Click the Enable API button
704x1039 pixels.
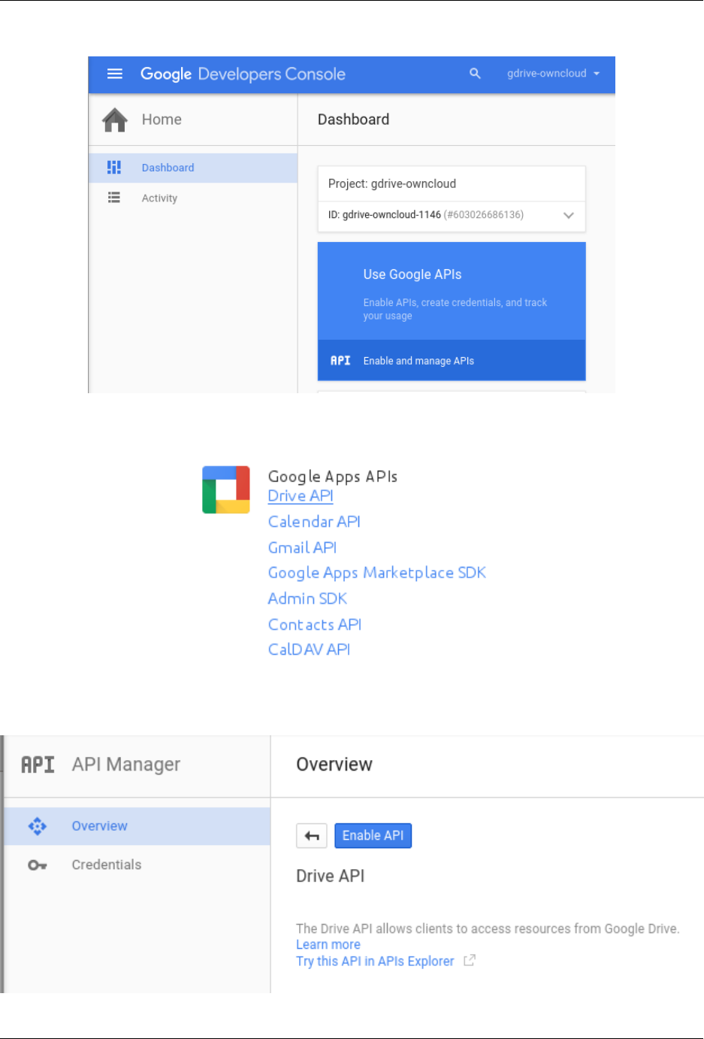pos(373,836)
